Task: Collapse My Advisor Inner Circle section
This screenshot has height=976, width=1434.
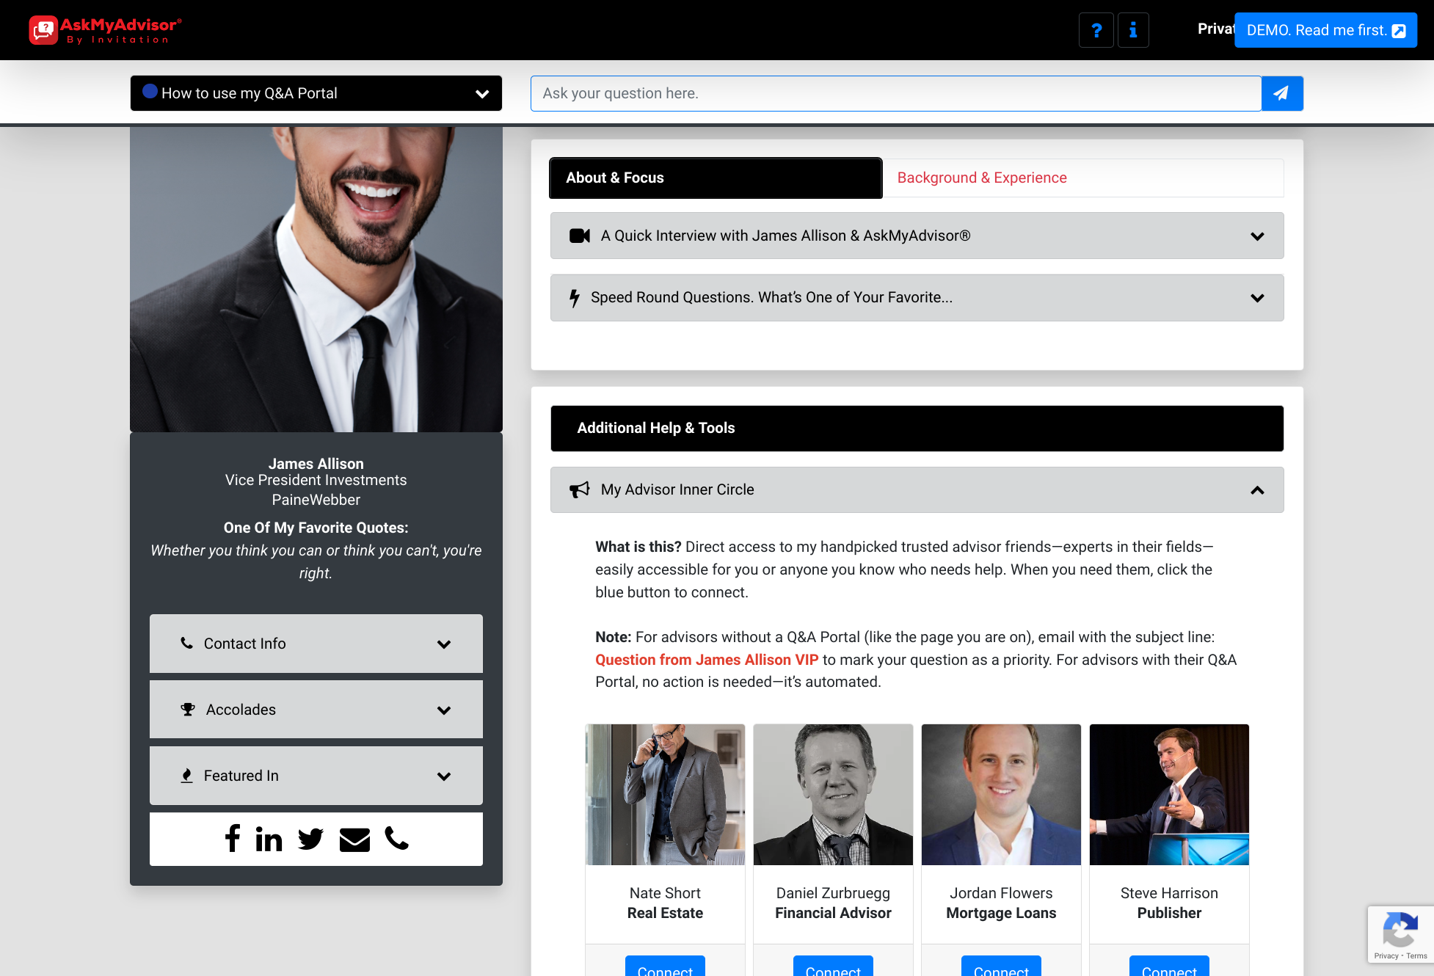Action: [917, 489]
